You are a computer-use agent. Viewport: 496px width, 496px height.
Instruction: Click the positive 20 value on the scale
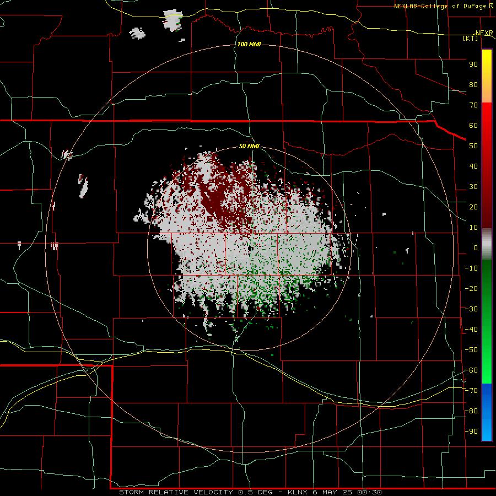(x=473, y=207)
